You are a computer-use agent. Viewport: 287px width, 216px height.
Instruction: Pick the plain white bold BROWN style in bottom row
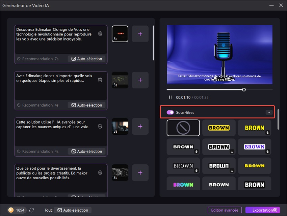219,184
